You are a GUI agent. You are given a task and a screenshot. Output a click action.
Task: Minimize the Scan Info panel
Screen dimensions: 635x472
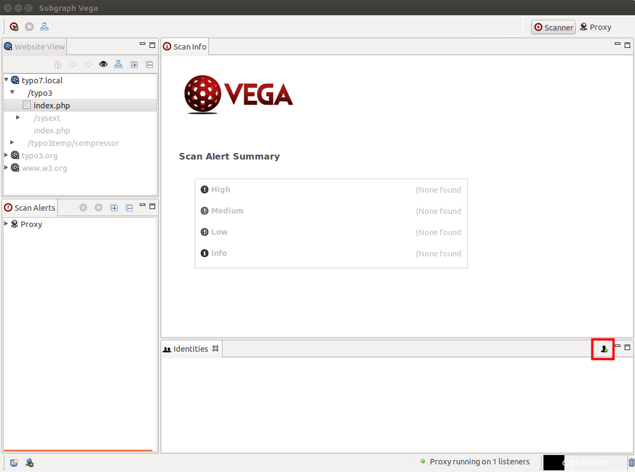[x=618, y=44]
